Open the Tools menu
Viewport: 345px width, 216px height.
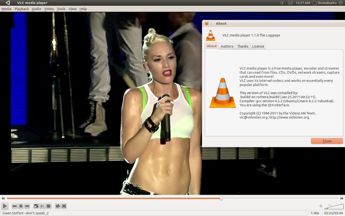tap(61, 9)
